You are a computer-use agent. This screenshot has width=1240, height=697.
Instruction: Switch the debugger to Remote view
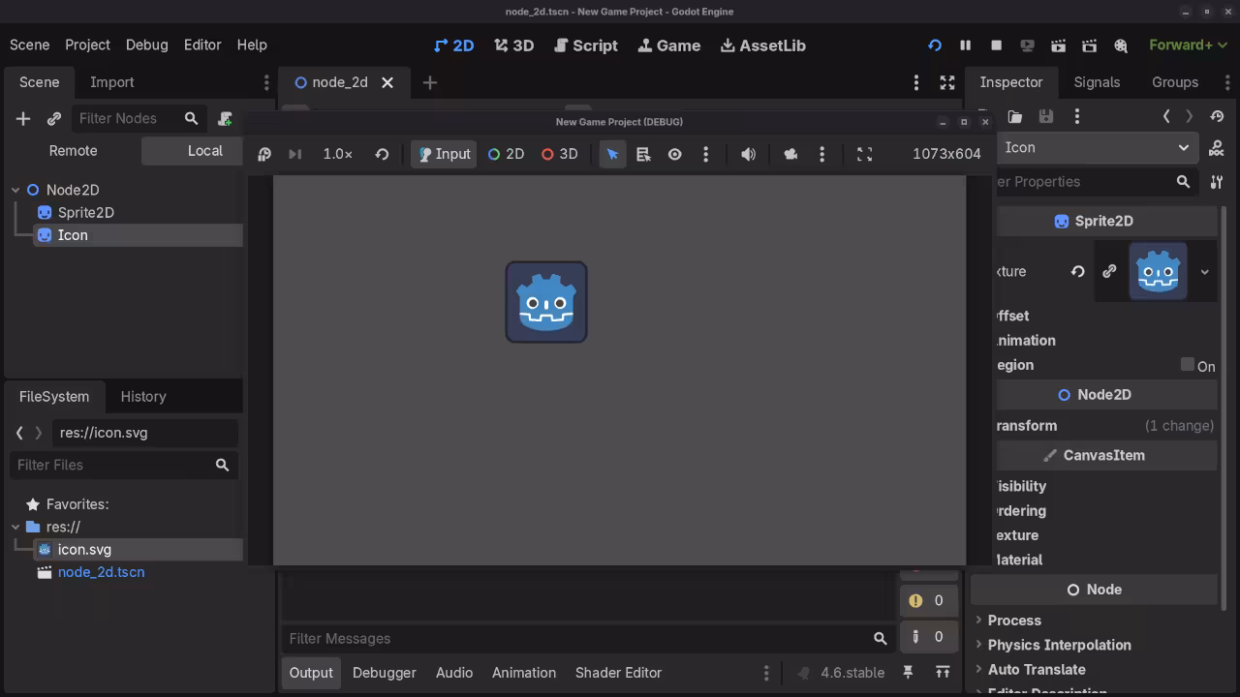[x=73, y=150]
